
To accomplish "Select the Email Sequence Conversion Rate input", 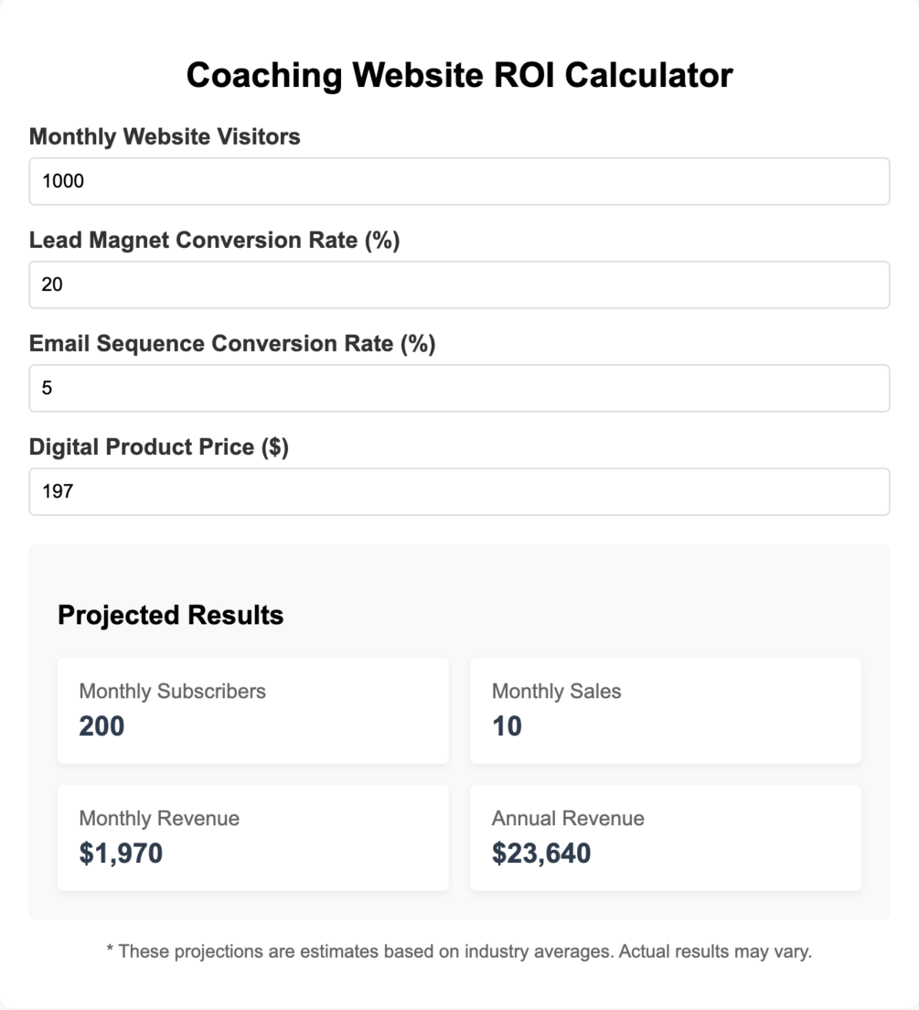I will [x=459, y=388].
